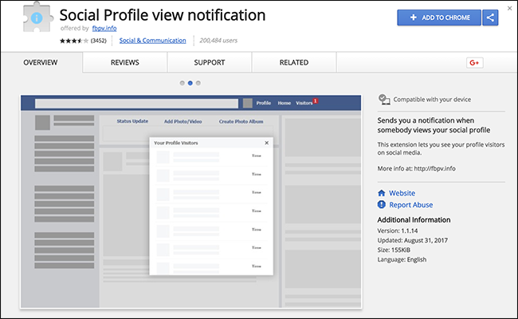Select the second carousel dot

[x=190, y=82]
